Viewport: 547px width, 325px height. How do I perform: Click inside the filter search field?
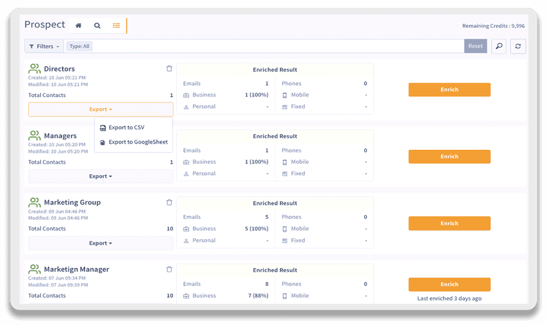[x=278, y=46]
